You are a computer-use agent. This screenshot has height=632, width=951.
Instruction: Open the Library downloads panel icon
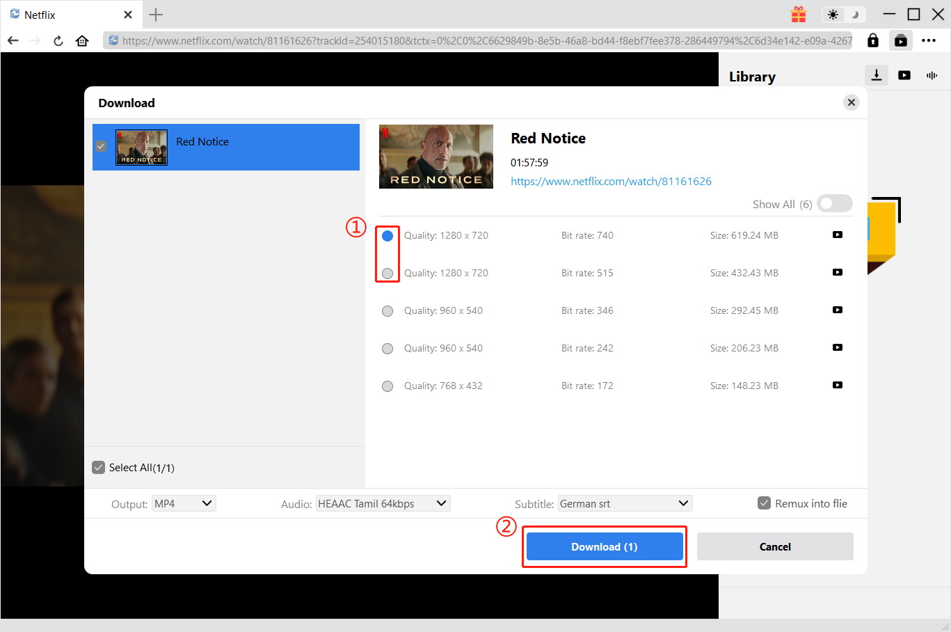tap(876, 75)
